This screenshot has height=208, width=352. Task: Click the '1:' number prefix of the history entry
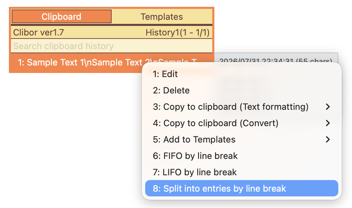pyautogui.click(x=21, y=62)
